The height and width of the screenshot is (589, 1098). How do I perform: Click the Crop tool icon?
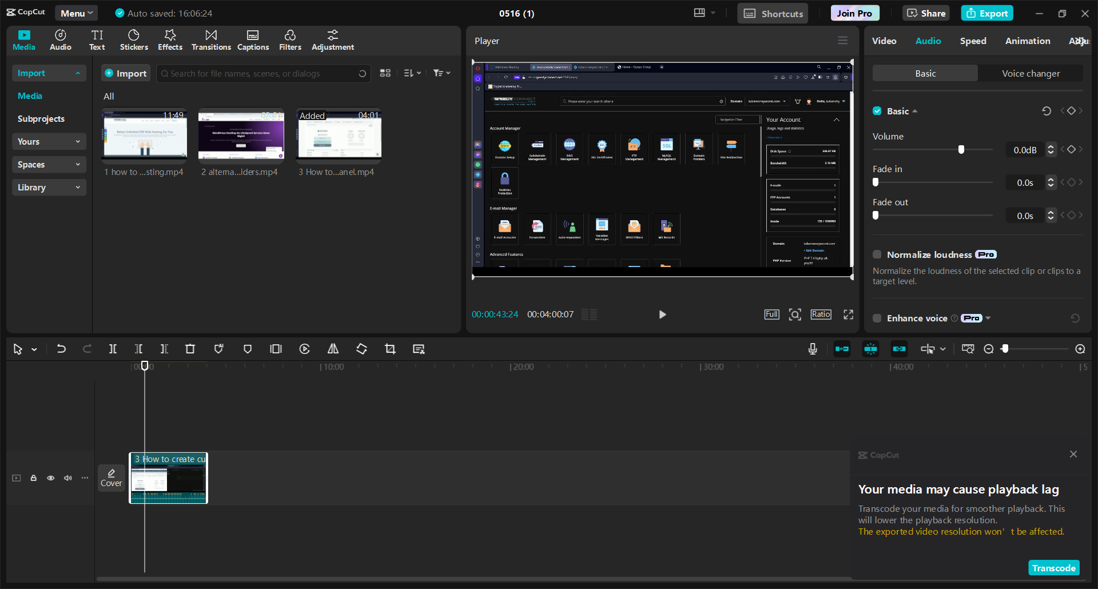tap(390, 349)
